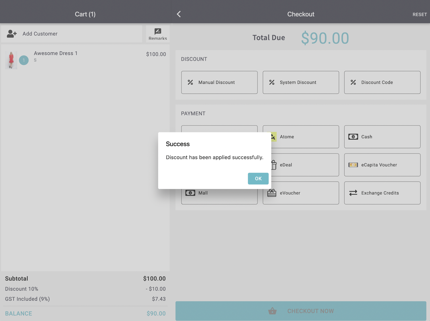Screen dimensions: 430x321
Task: Click the back arrow in Checkout header
Action: pyautogui.click(x=179, y=14)
